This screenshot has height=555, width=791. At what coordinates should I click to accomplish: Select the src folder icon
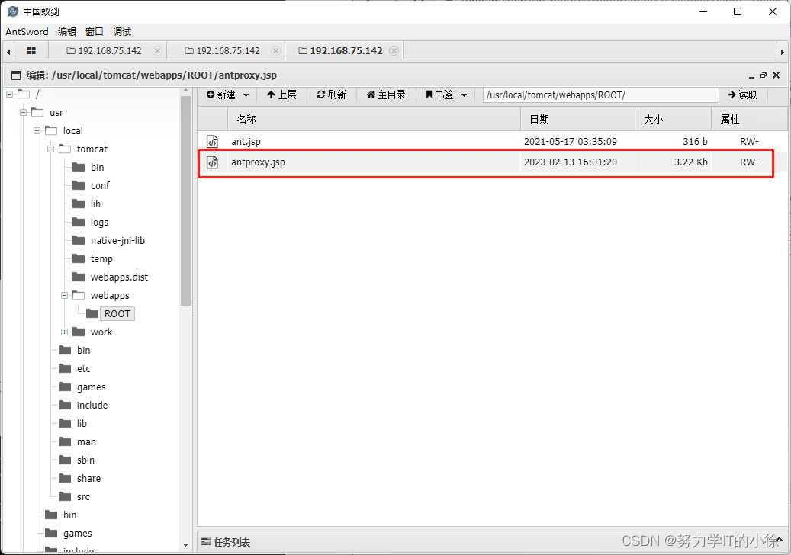[65, 496]
